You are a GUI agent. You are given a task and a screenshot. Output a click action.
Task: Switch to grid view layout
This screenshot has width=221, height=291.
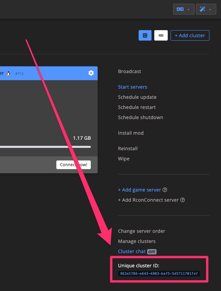(x=145, y=36)
